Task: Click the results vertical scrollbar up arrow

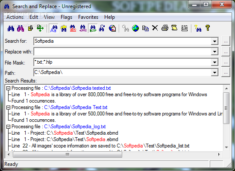Action: coord(226,88)
